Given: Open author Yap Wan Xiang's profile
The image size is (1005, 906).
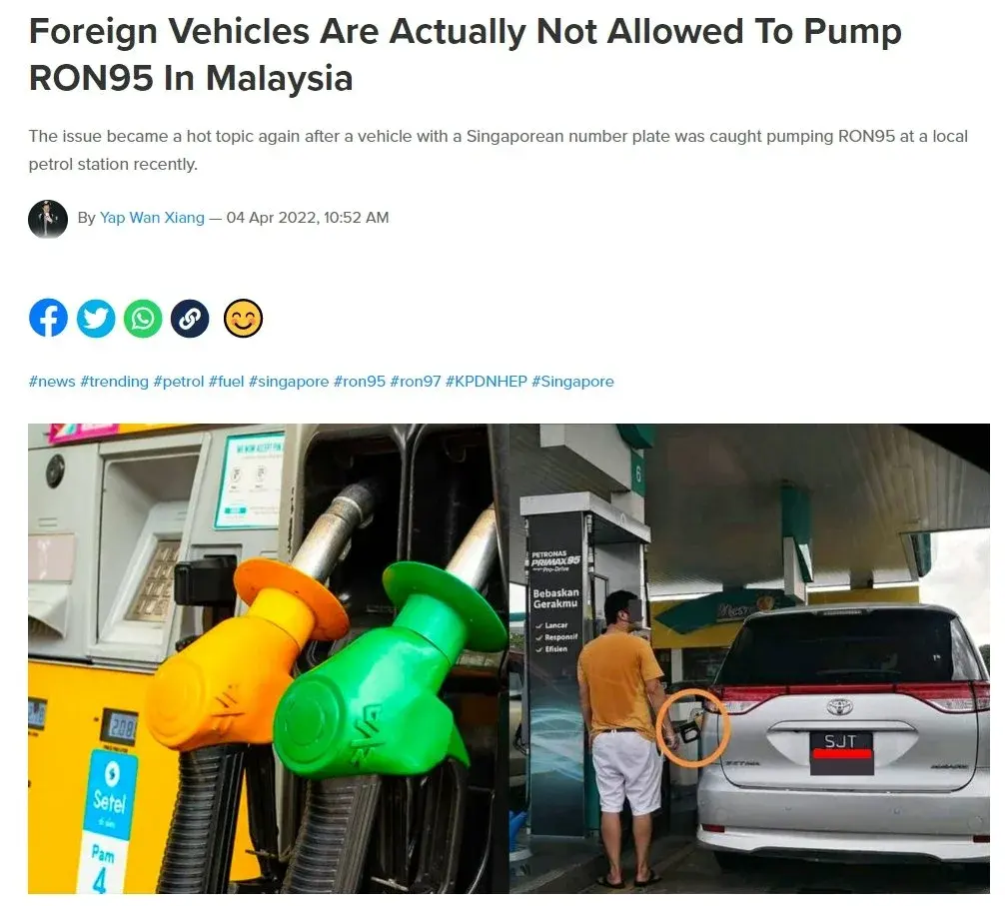Looking at the screenshot, I should [x=152, y=218].
